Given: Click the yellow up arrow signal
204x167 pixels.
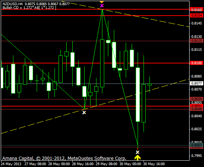Looking at the screenshot, I should click(138, 157).
